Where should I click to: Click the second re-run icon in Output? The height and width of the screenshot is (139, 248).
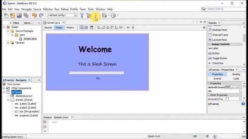point(45,127)
